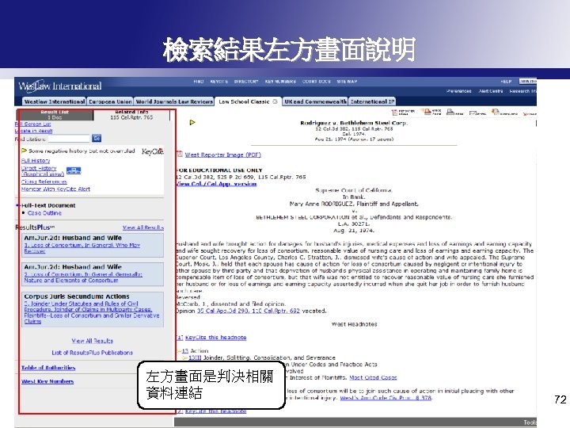Click KEY NUMBERS in the top menu
The height and width of the screenshot is (428, 570).
[280, 82]
